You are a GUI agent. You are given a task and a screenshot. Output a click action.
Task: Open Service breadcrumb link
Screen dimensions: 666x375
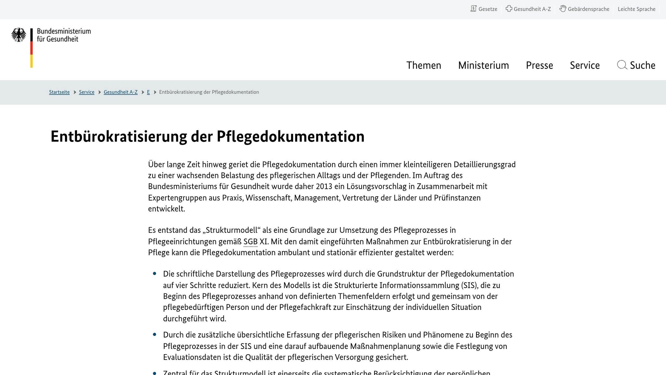pos(87,92)
